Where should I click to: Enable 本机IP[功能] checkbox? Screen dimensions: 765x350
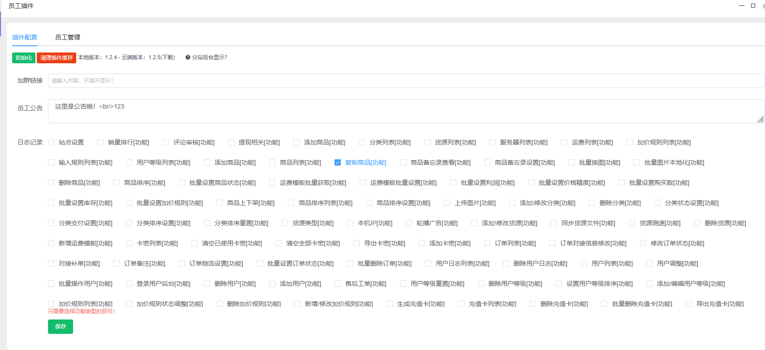(350, 223)
